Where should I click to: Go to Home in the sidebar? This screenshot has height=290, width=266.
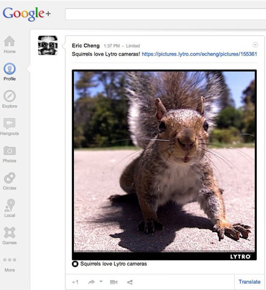click(x=9, y=44)
